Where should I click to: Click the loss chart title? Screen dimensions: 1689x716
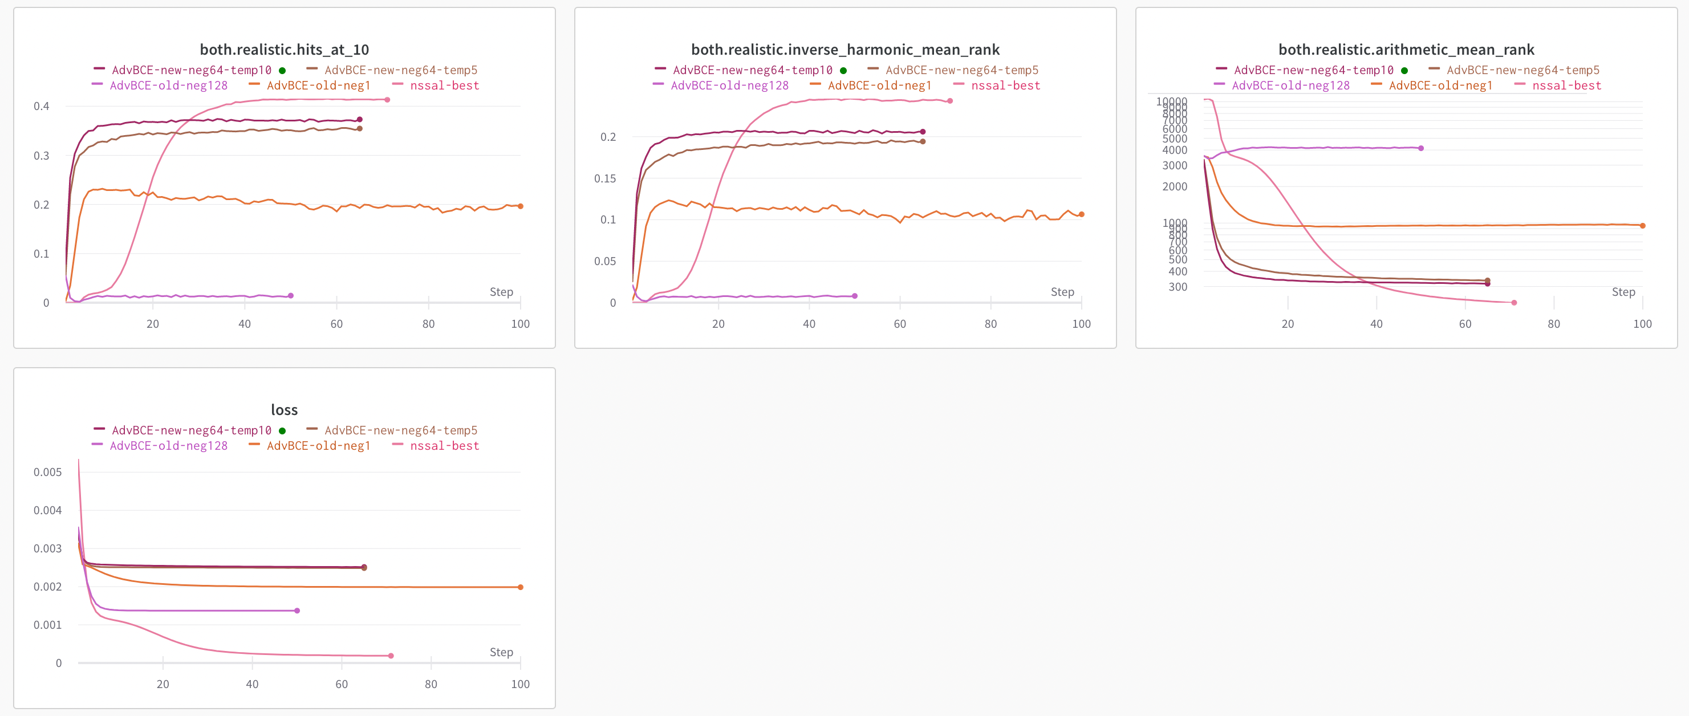pyautogui.click(x=284, y=410)
